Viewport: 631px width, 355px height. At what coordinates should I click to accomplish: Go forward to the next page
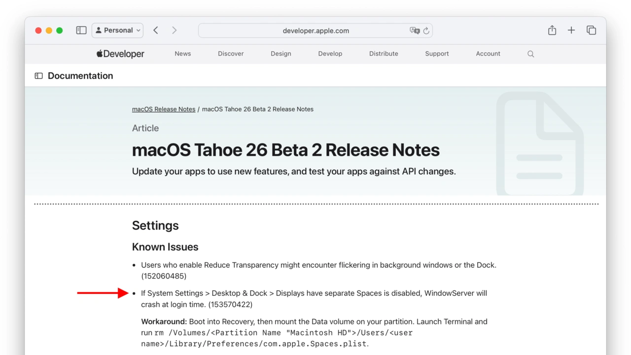(174, 31)
